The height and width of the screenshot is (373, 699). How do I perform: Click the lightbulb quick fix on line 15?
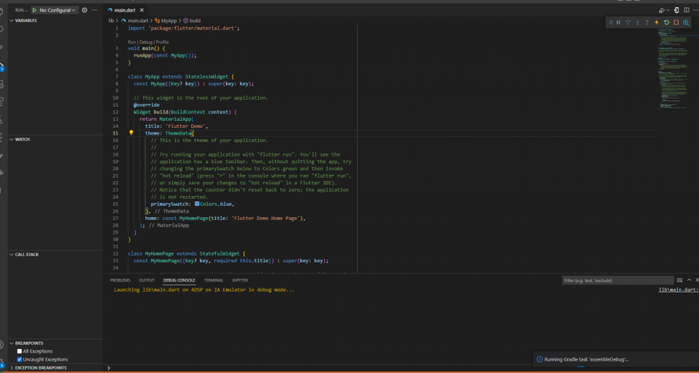point(131,133)
